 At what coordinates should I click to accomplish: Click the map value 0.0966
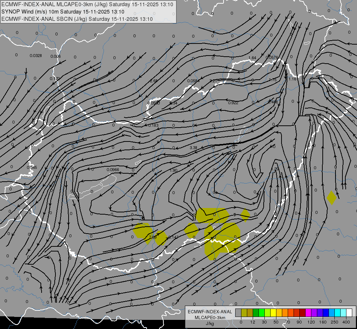[x=113, y=170]
